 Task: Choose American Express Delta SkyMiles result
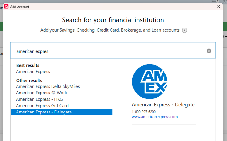coord(48,86)
